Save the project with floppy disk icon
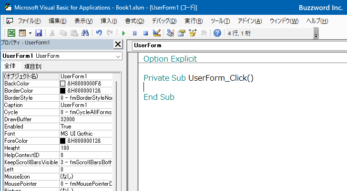Screen dimensions: 347x191 [39, 33]
